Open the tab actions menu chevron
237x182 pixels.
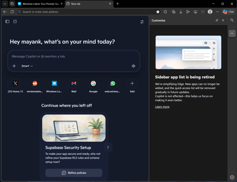coord(5,4)
